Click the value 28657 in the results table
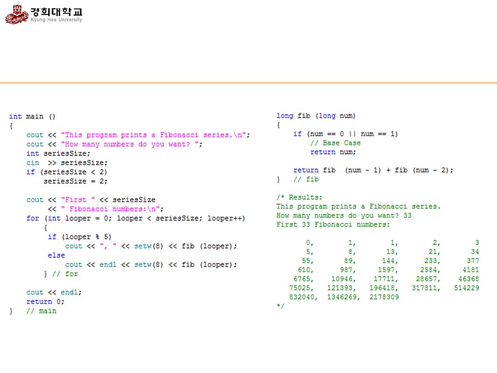Viewport: 497px width, 373px height. (x=426, y=279)
